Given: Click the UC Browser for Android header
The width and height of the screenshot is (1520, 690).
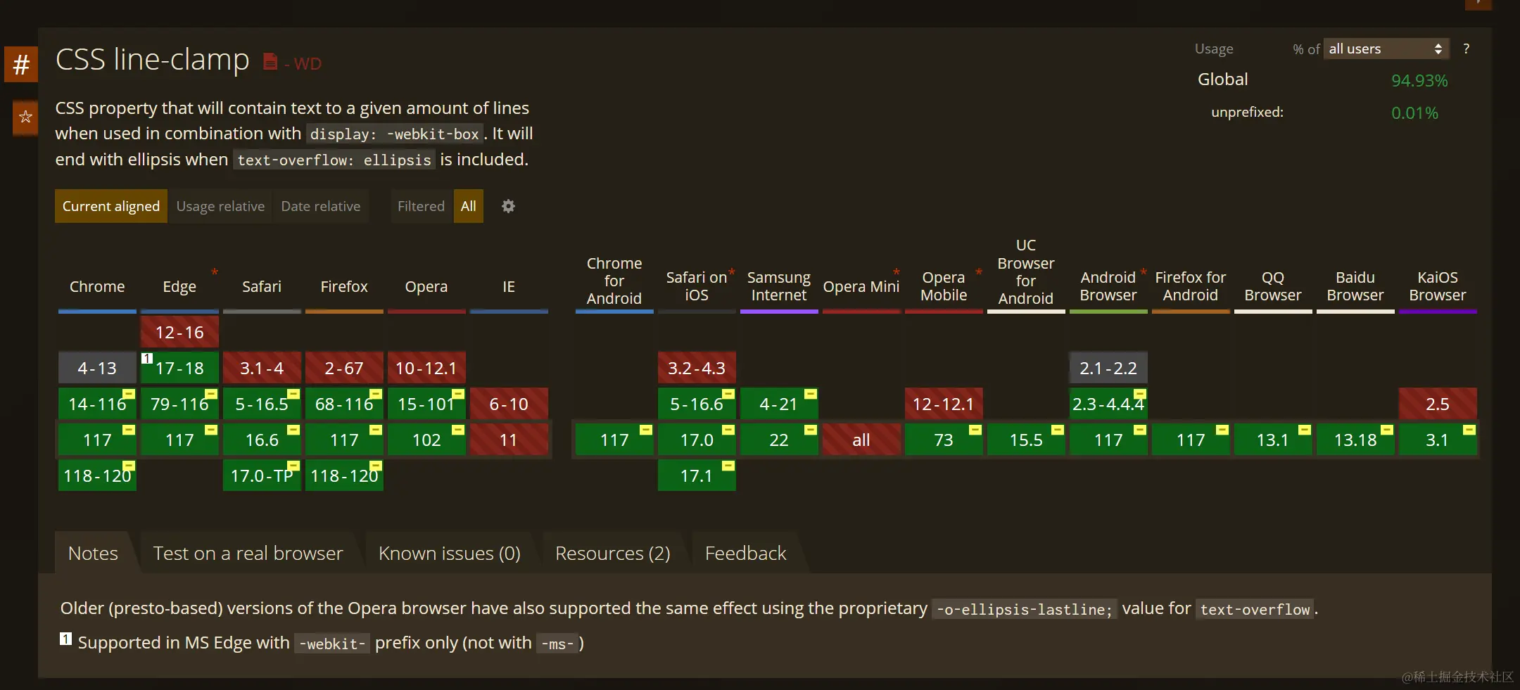Looking at the screenshot, I should click(1026, 271).
